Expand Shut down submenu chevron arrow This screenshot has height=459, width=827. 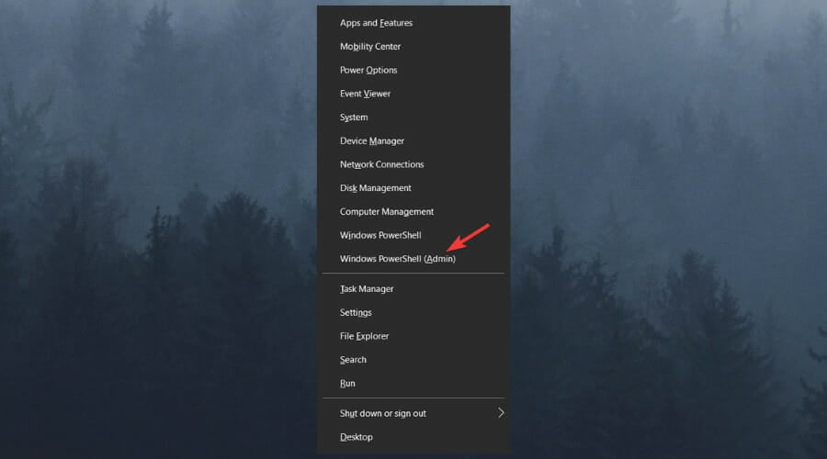click(x=501, y=413)
